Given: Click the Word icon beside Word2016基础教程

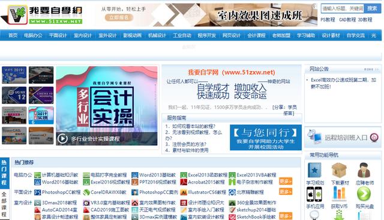Looking at the screenshot, I should click(37, 182).
